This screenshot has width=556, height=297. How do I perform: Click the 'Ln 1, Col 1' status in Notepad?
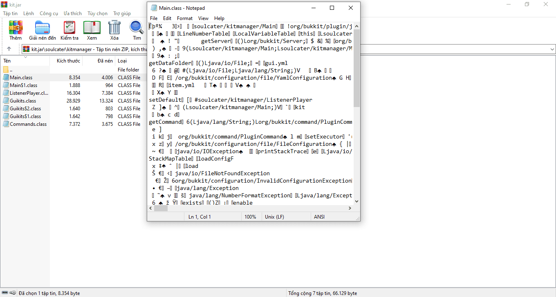pyautogui.click(x=200, y=217)
